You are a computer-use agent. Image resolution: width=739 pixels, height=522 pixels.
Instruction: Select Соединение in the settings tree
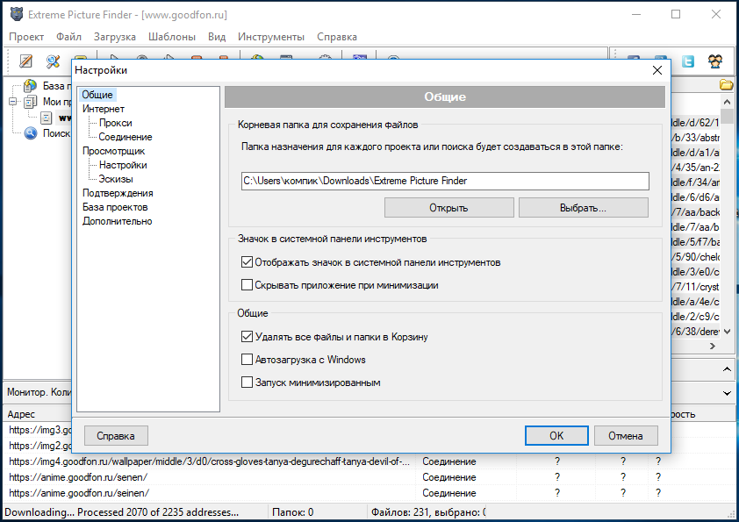coord(126,137)
